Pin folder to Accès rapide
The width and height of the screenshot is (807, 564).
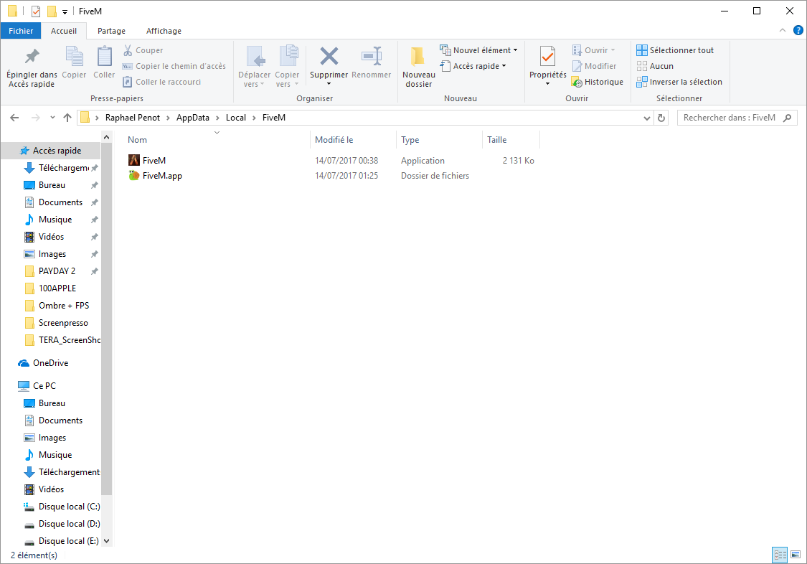tap(32, 67)
